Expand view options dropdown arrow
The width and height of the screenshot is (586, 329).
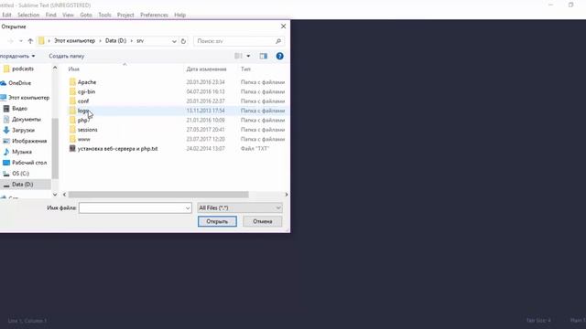pyautogui.click(x=248, y=56)
